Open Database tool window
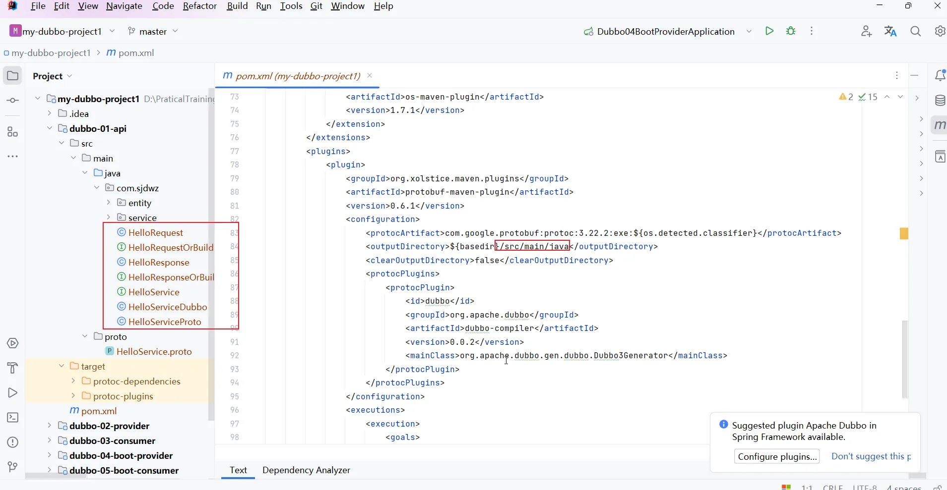 [x=940, y=101]
